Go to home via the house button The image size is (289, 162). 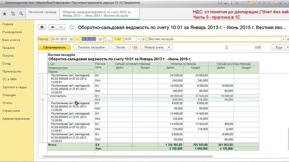tap(42, 27)
